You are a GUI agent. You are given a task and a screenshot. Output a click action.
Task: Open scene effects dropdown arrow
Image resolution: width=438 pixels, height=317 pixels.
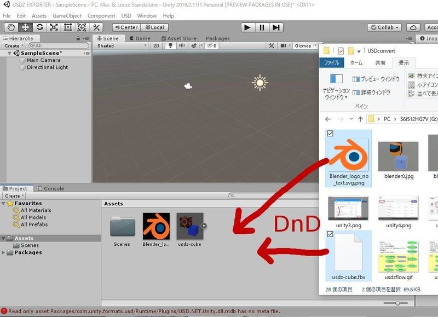201,45
